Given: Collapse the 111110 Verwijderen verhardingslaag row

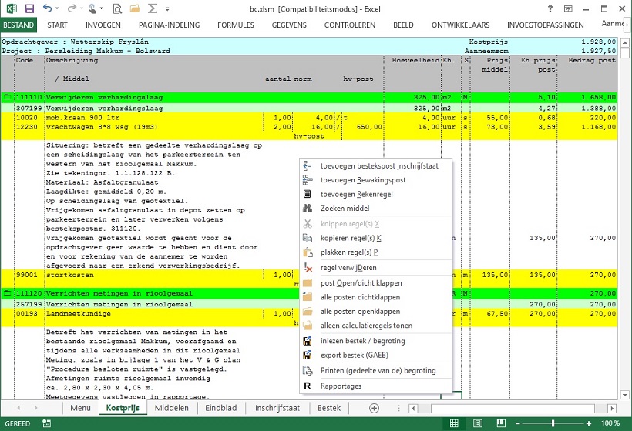Looking at the screenshot, I should 7,98.
